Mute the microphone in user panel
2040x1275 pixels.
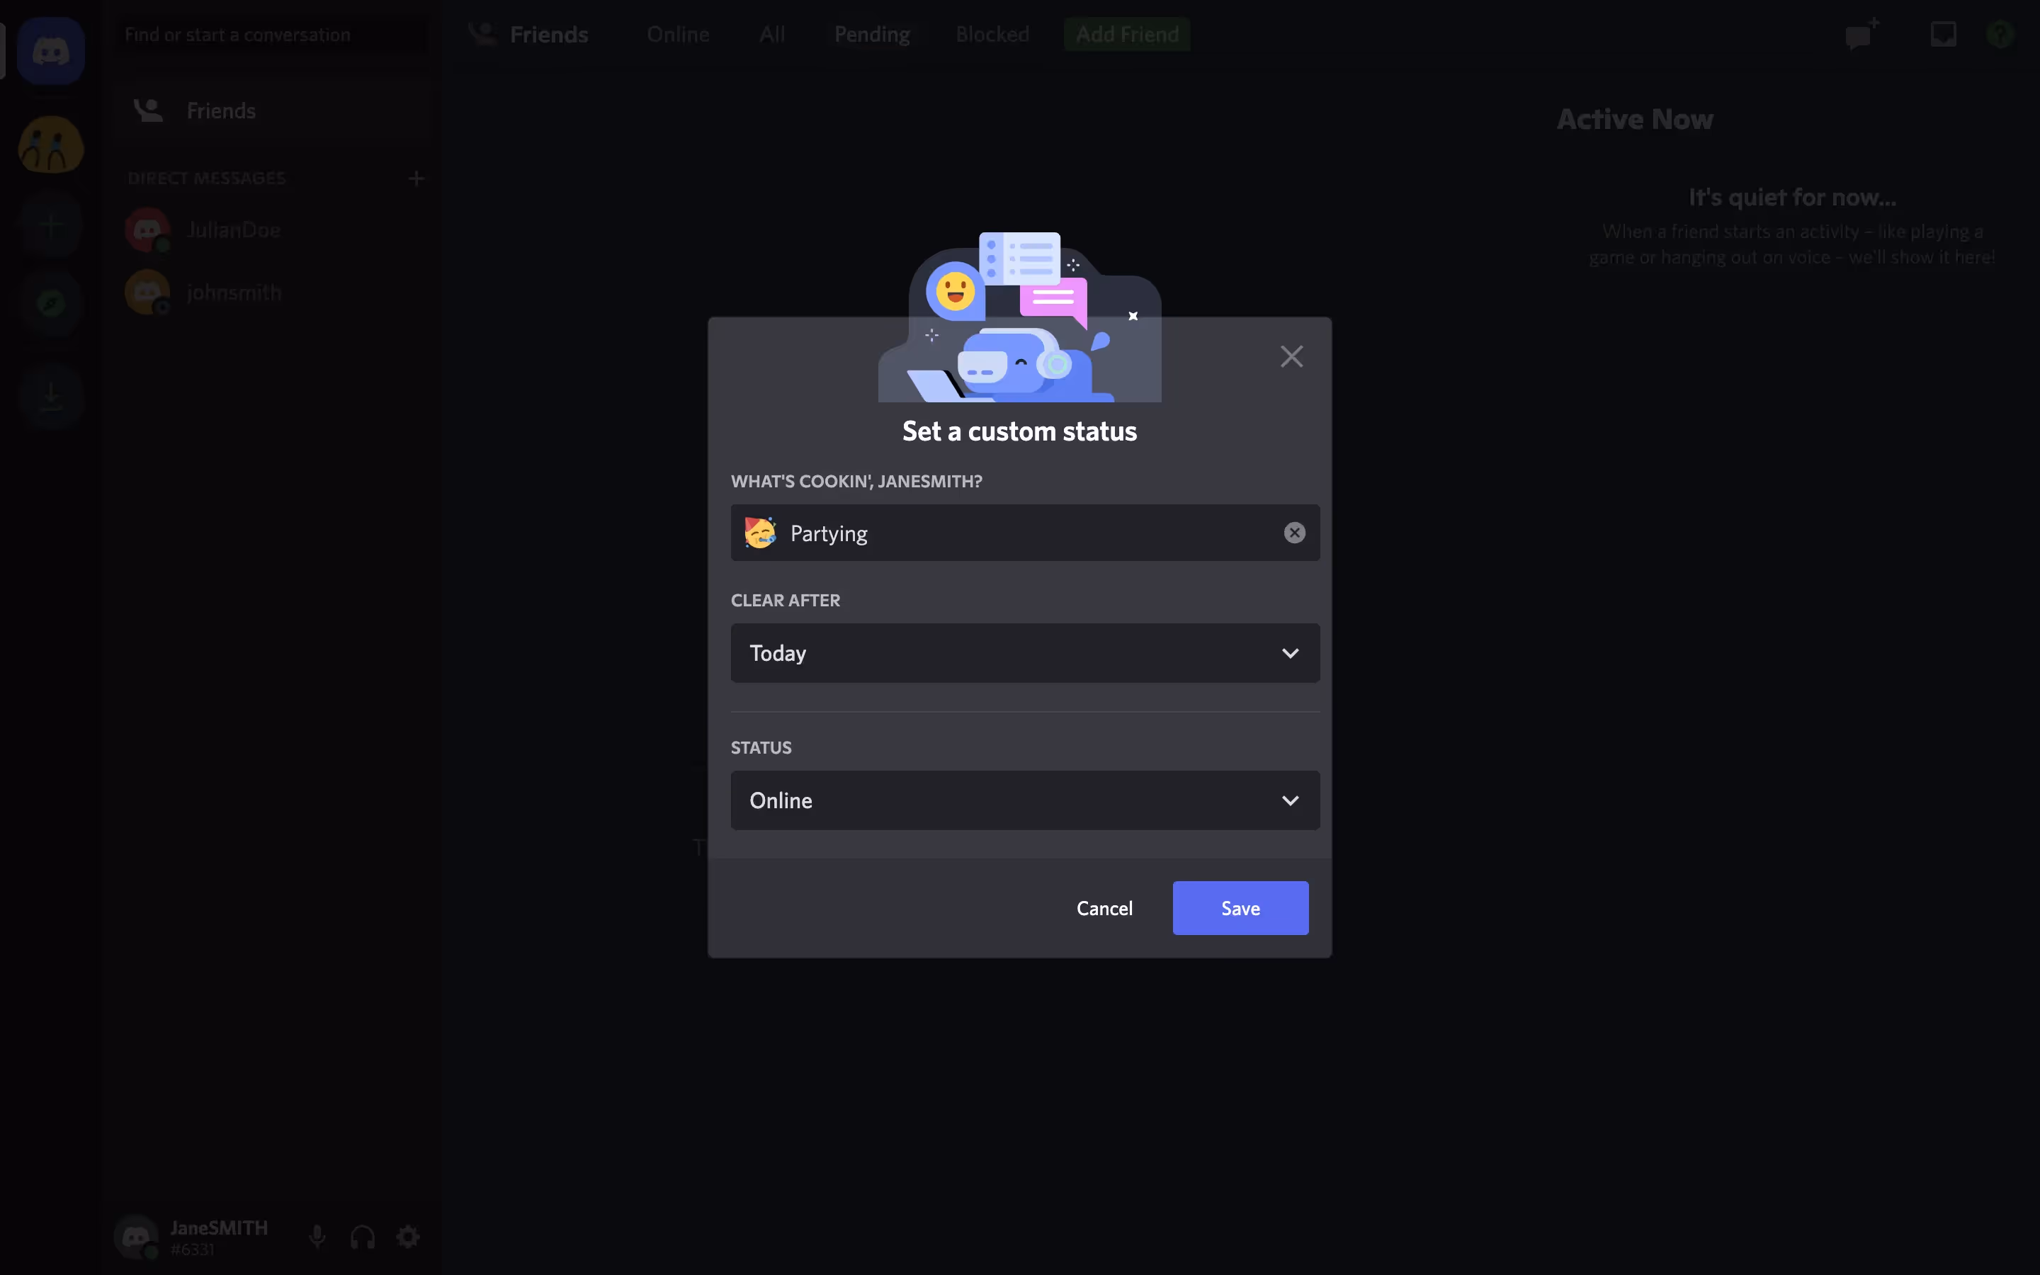pyautogui.click(x=317, y=1236)
